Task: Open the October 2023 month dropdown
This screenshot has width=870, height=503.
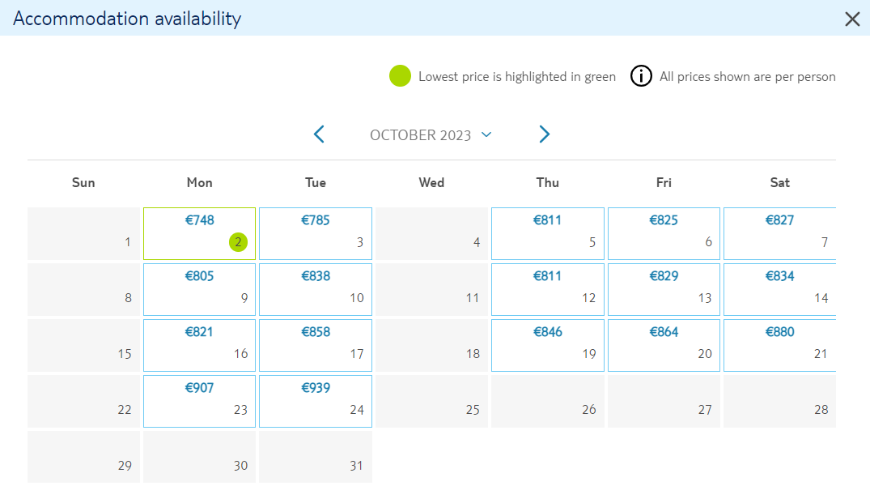Action: [431, 135]
